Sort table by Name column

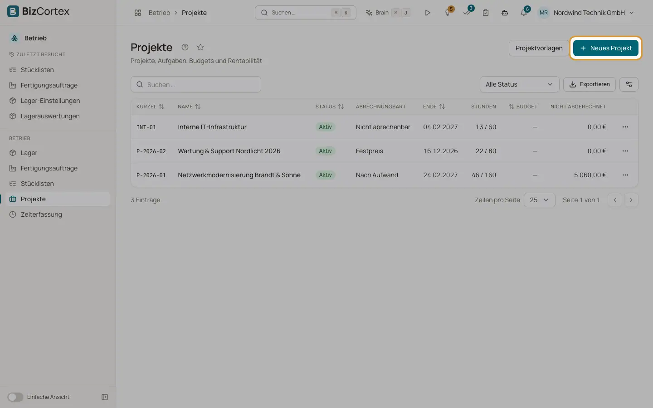pos(189,107)
